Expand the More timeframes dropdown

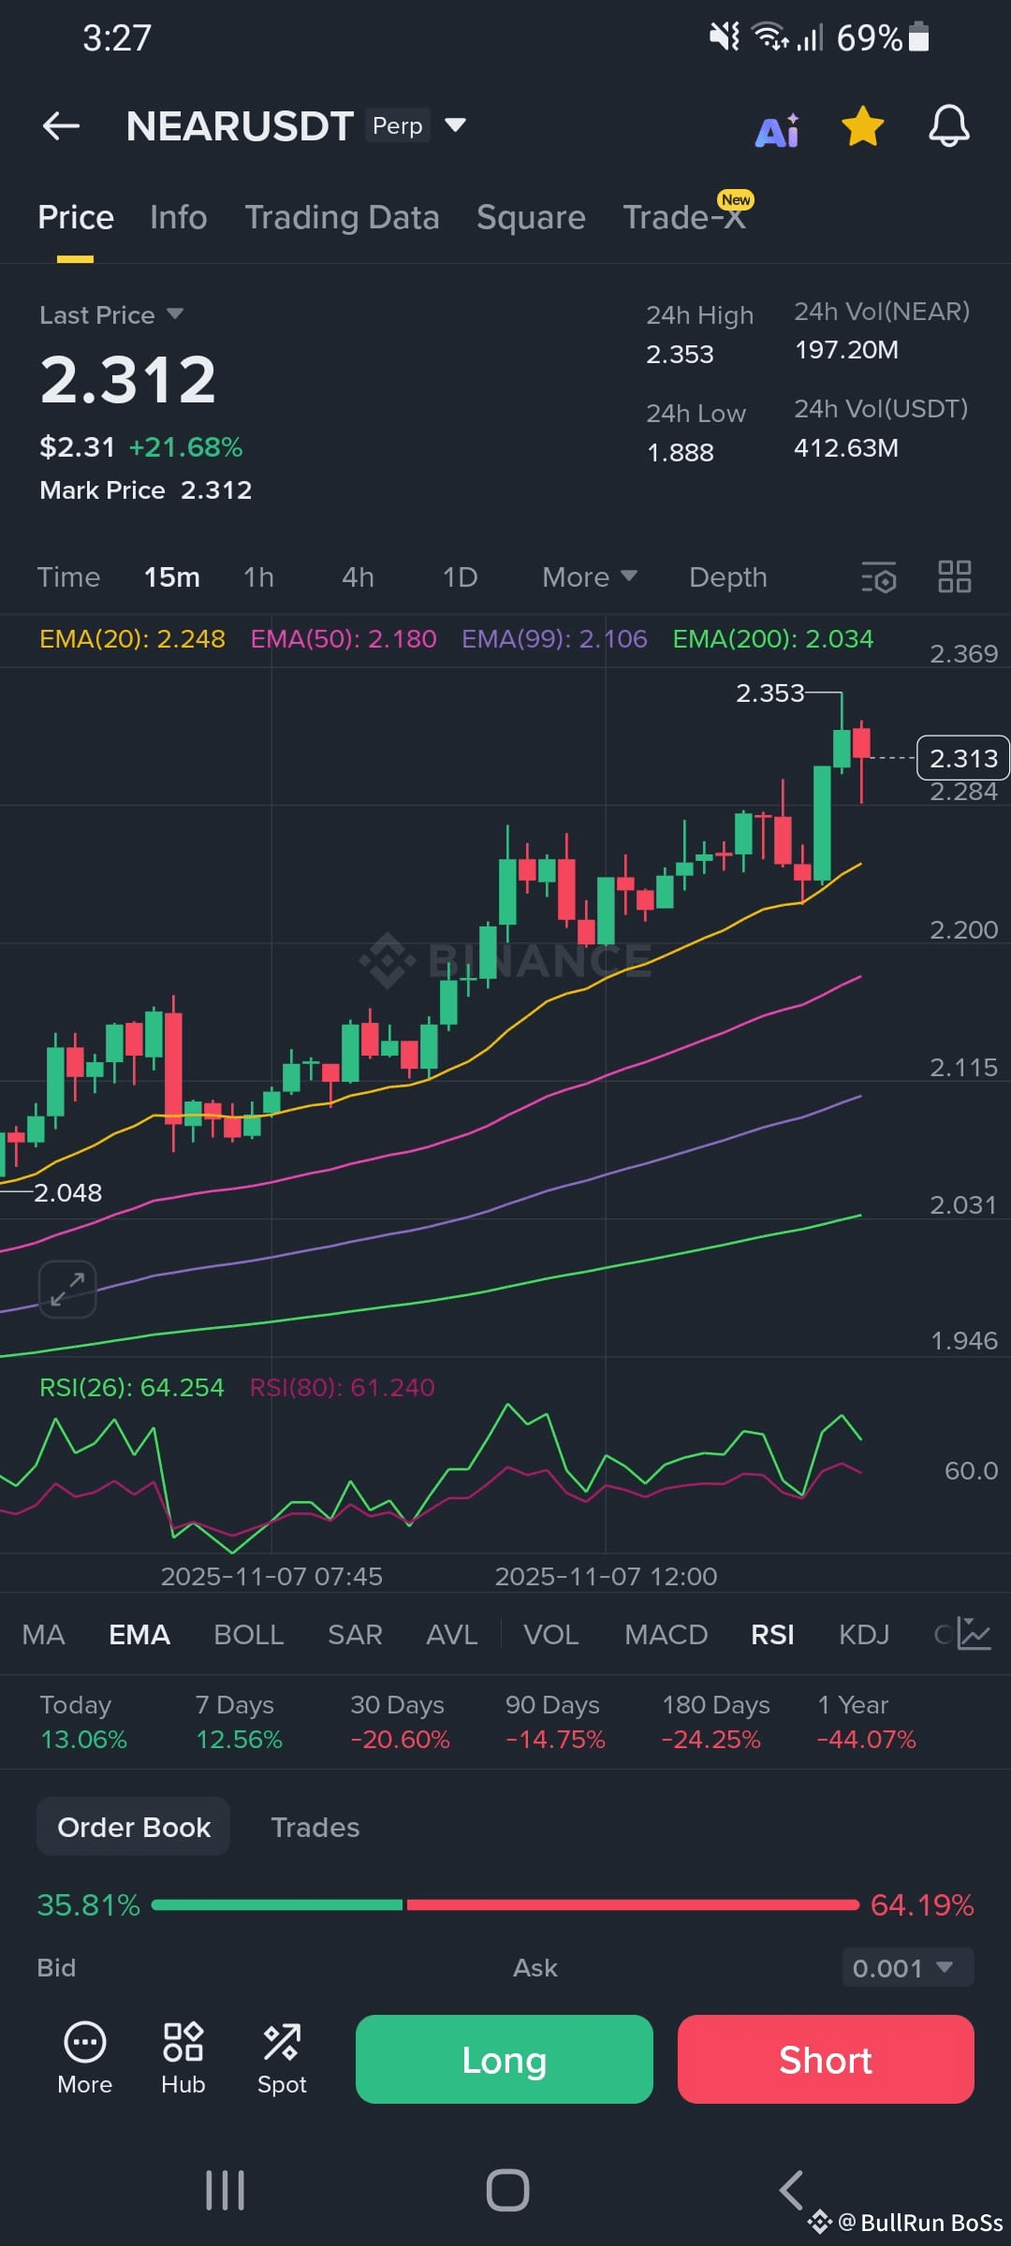point(590,577)
